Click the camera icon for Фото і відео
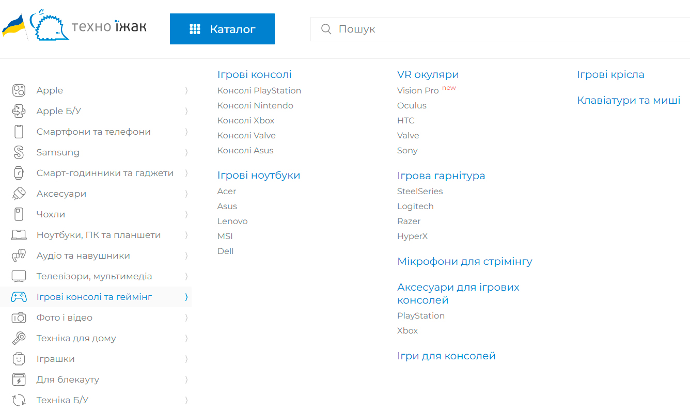 [19, 318]
